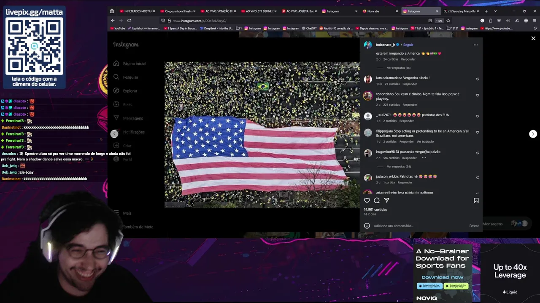The image size is (540, 303).
Task: Open browser reader view icon
Action: click(x=430, y=21)
